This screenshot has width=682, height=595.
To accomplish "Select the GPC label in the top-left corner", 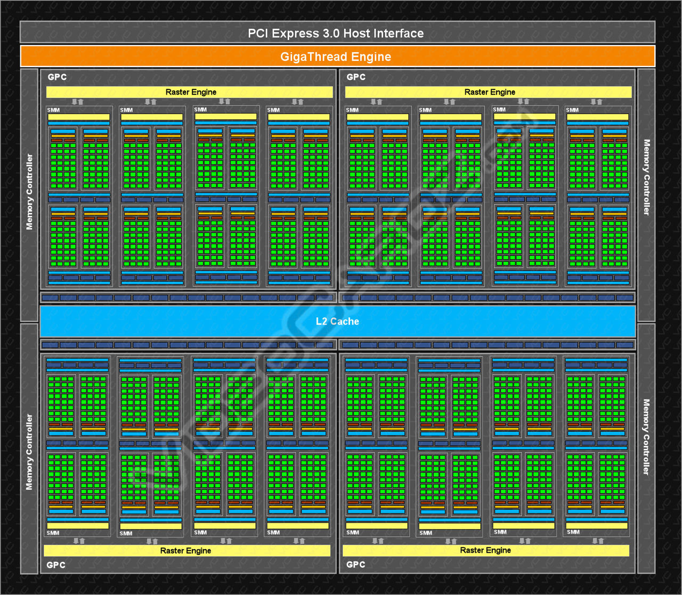I will 56,77.
